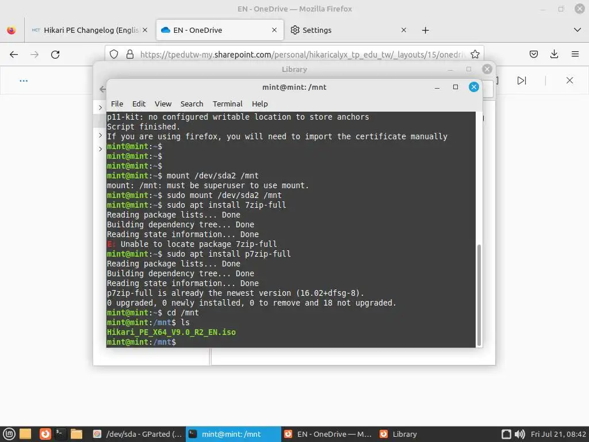Maximize the terminal window
The width and height of the screenshot is (589, 442).
coord(456,87)
